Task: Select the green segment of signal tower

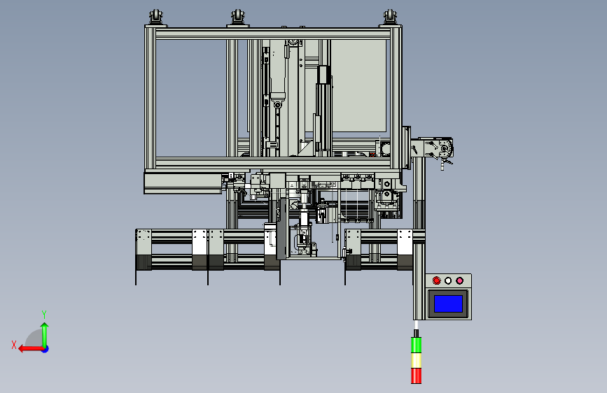Action: pyautogui.click(x=416, y=345)
